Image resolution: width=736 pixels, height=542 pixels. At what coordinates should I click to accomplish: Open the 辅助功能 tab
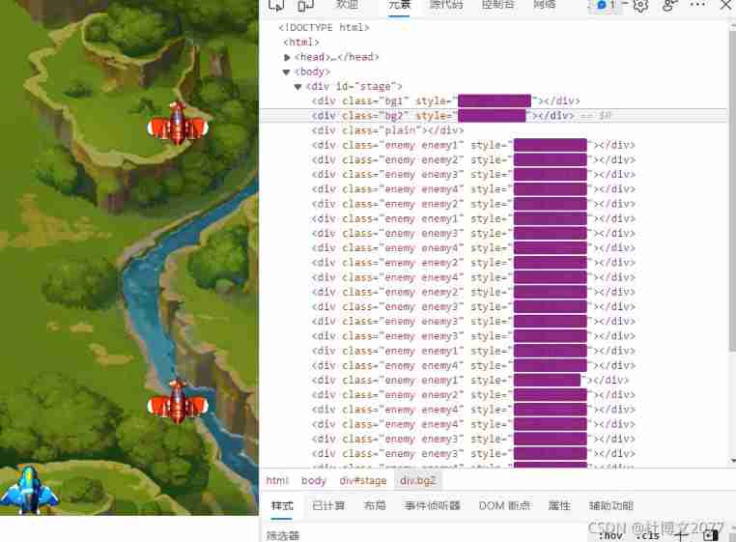[611, 506]
